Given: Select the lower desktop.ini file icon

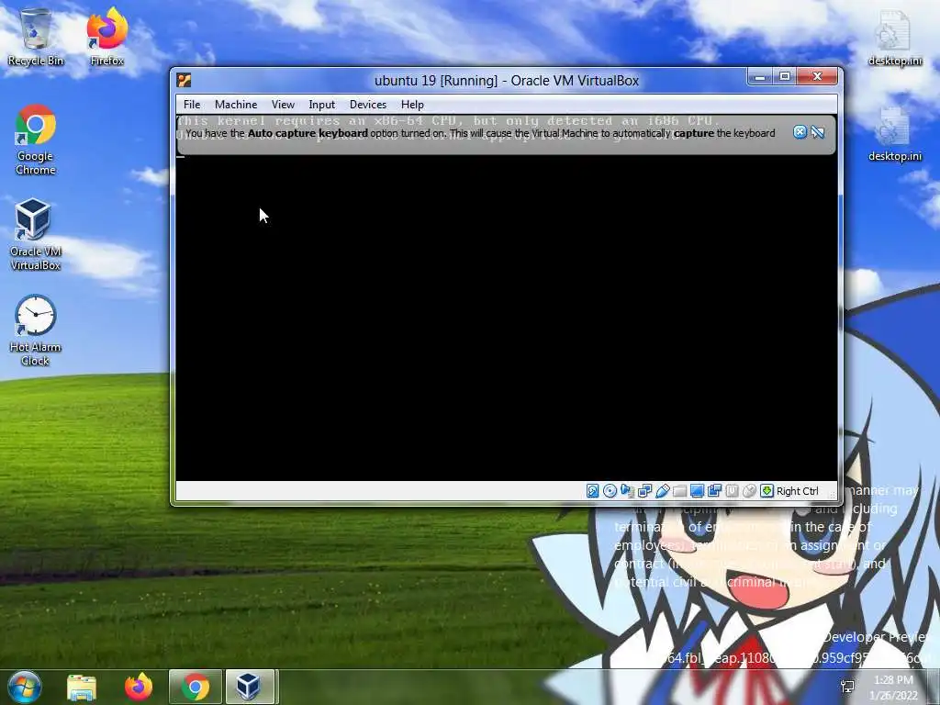Looking at the screenshot, I should 895,134.
